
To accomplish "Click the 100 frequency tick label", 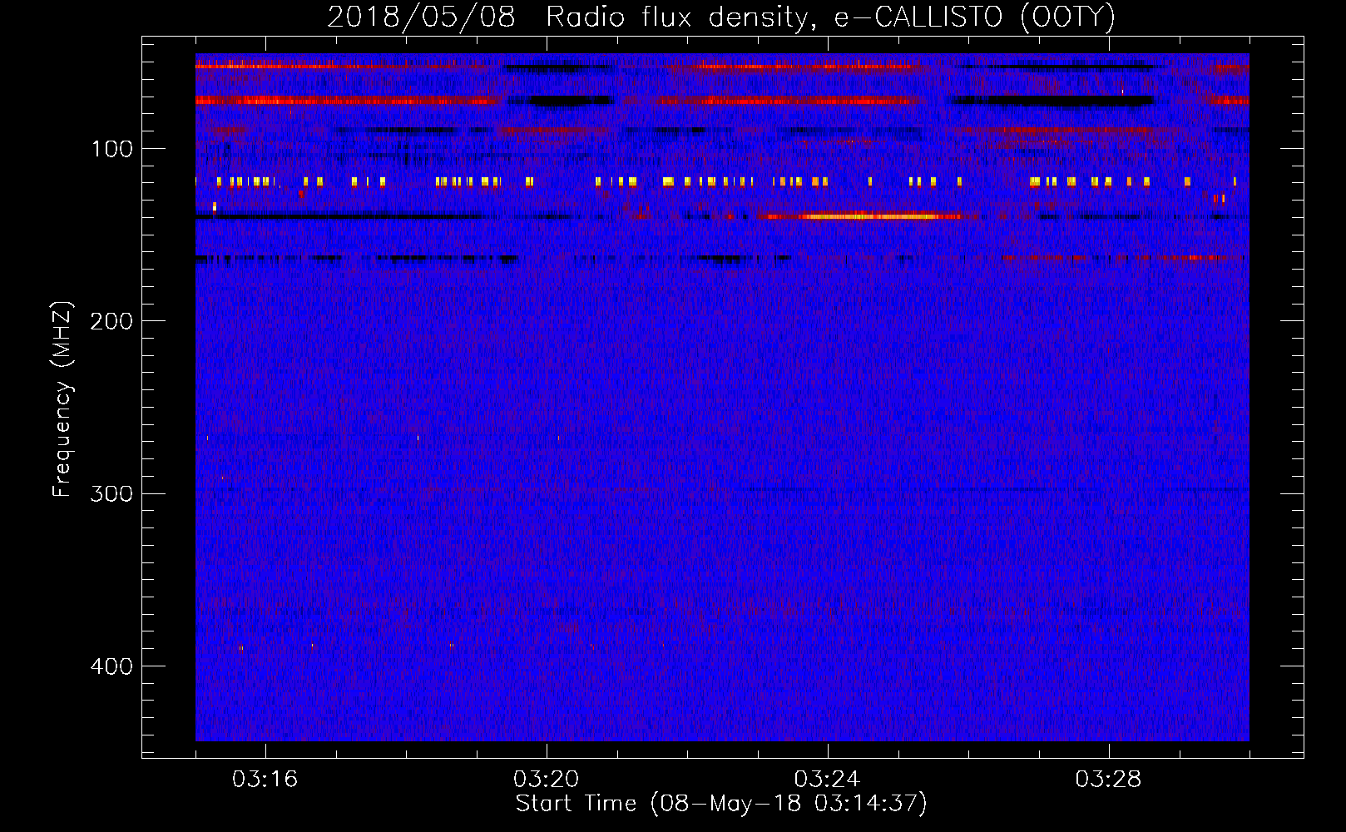I will (x=112, y=149).
